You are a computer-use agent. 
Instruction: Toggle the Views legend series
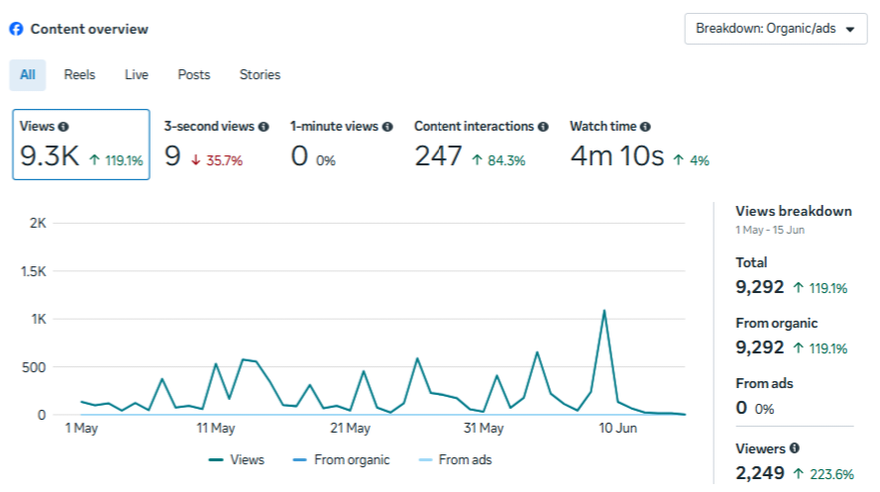(x=236, y=459)
